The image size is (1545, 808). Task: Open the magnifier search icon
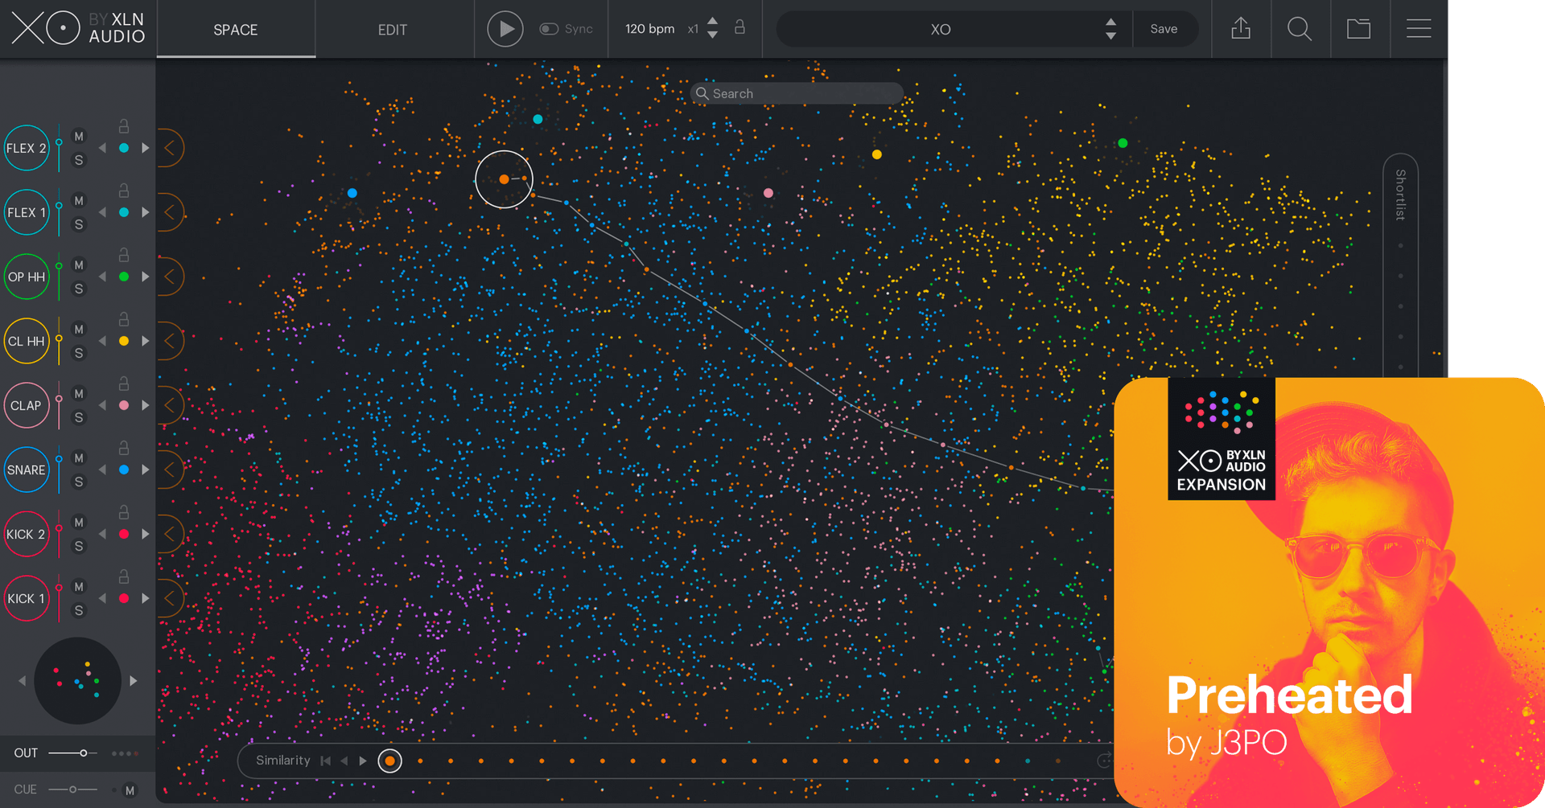1300,29
